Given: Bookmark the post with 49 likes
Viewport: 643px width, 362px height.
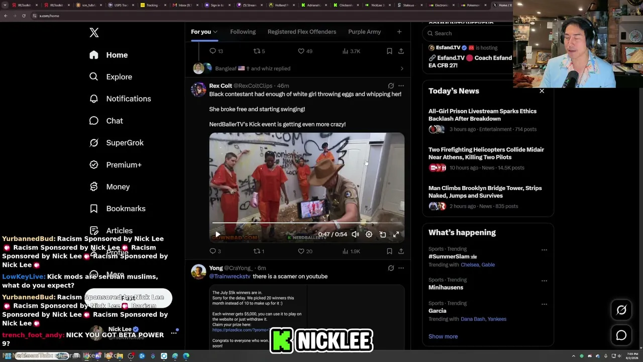Looking at the screenshot, I should click(x=389, y=51).
